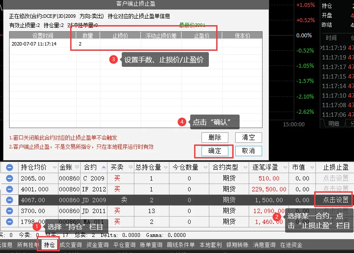Open the 市值 column filter arrow
This screenshot has width=354, height=253.
coord(312,168)
